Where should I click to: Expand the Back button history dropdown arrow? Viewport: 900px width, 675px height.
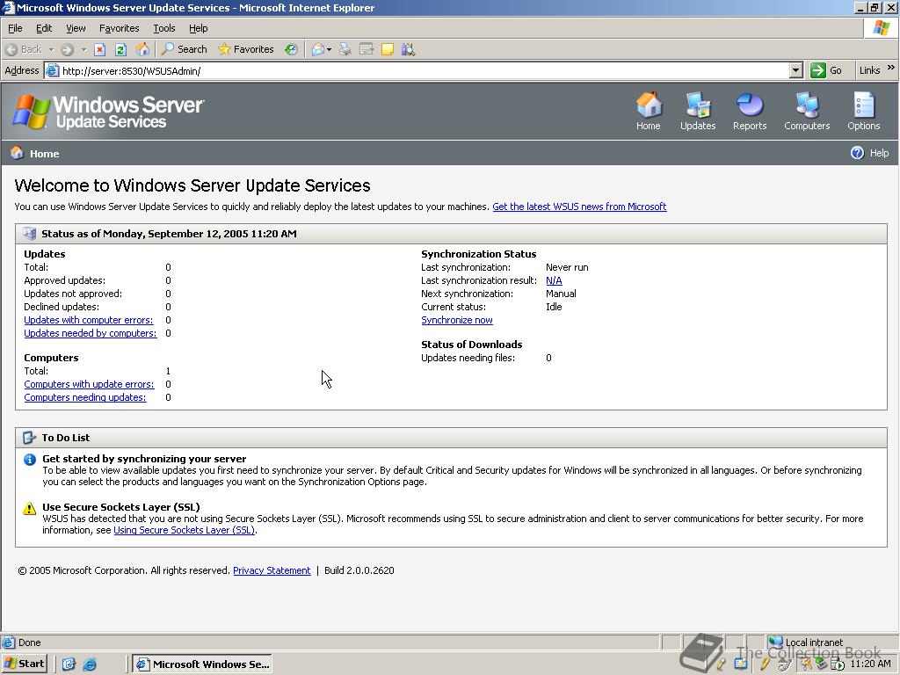(51, 49)
